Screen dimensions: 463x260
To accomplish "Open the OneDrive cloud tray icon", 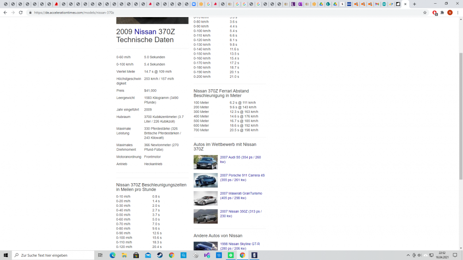I will [x=425, y=255].
